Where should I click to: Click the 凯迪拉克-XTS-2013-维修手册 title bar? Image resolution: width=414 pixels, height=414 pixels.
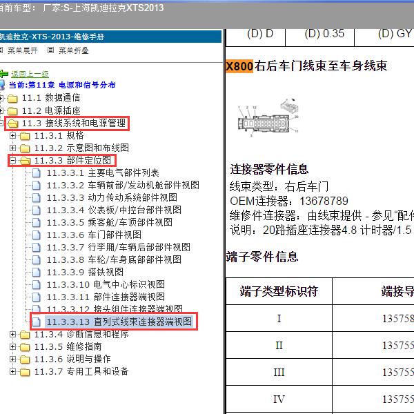point(110,37)
